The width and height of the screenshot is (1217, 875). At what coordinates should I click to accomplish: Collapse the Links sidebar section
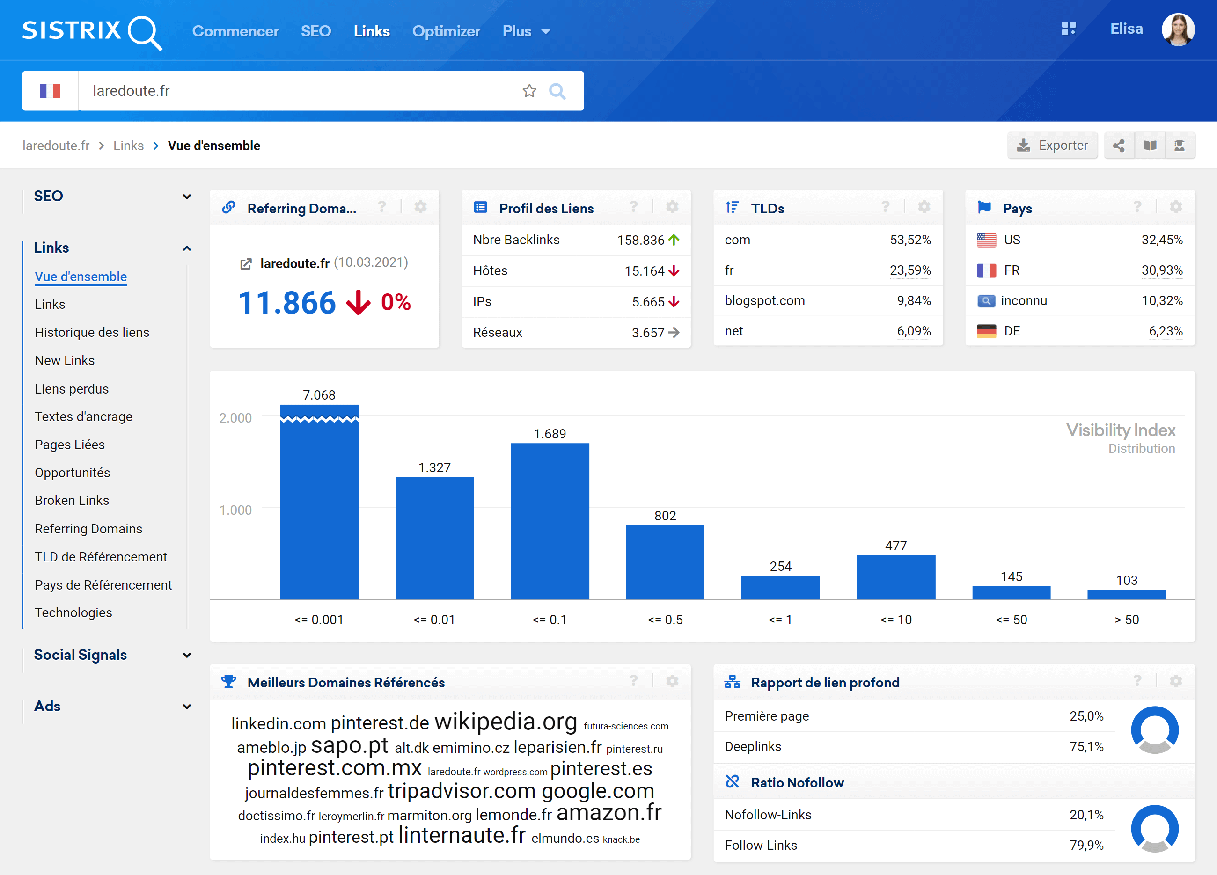point(187,248)
